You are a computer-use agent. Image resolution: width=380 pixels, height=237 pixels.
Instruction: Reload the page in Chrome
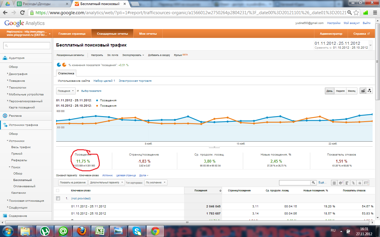pyautogui.click(x=22, y=13)
